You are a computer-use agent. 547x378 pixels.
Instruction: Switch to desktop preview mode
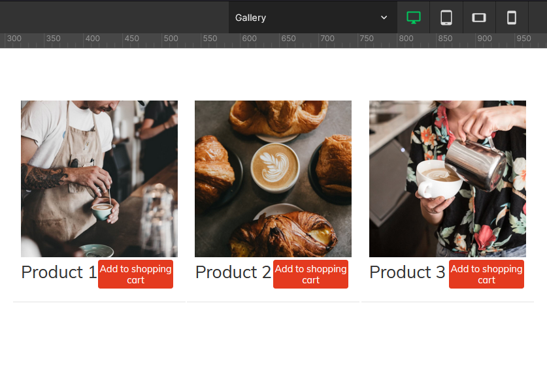click(x=413, y=18)
